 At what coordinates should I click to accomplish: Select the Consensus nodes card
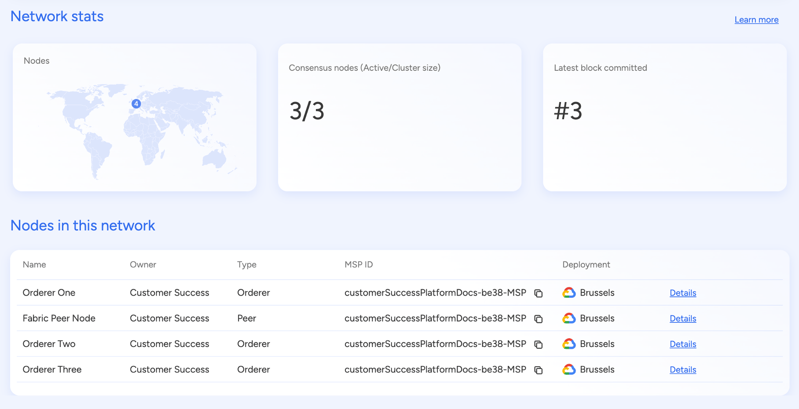(399, 117)
